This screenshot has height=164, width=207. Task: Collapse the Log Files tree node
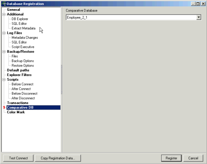(4, 33)
